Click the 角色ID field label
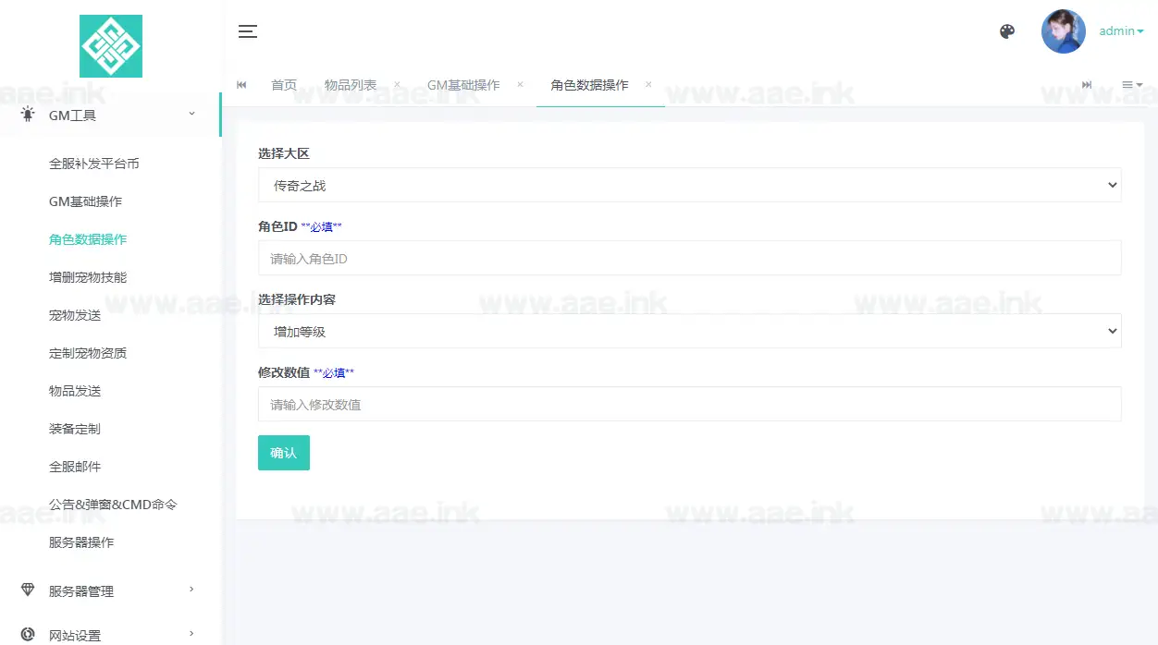Screen dimensions: 1158x645 tap(277, 226)
